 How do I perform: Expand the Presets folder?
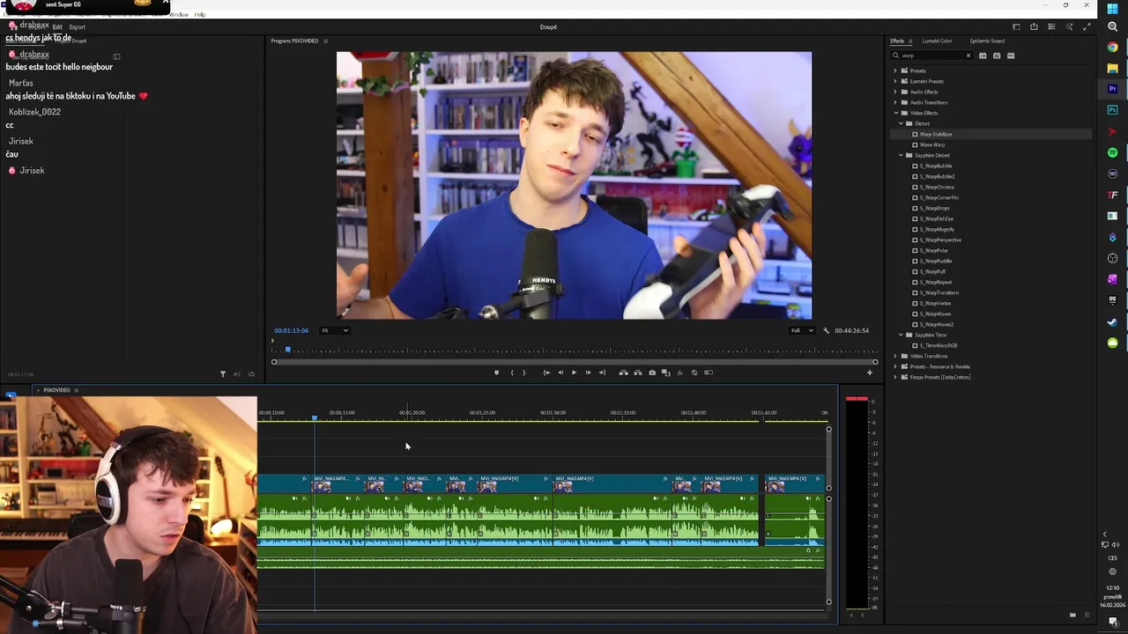[895, 70]
